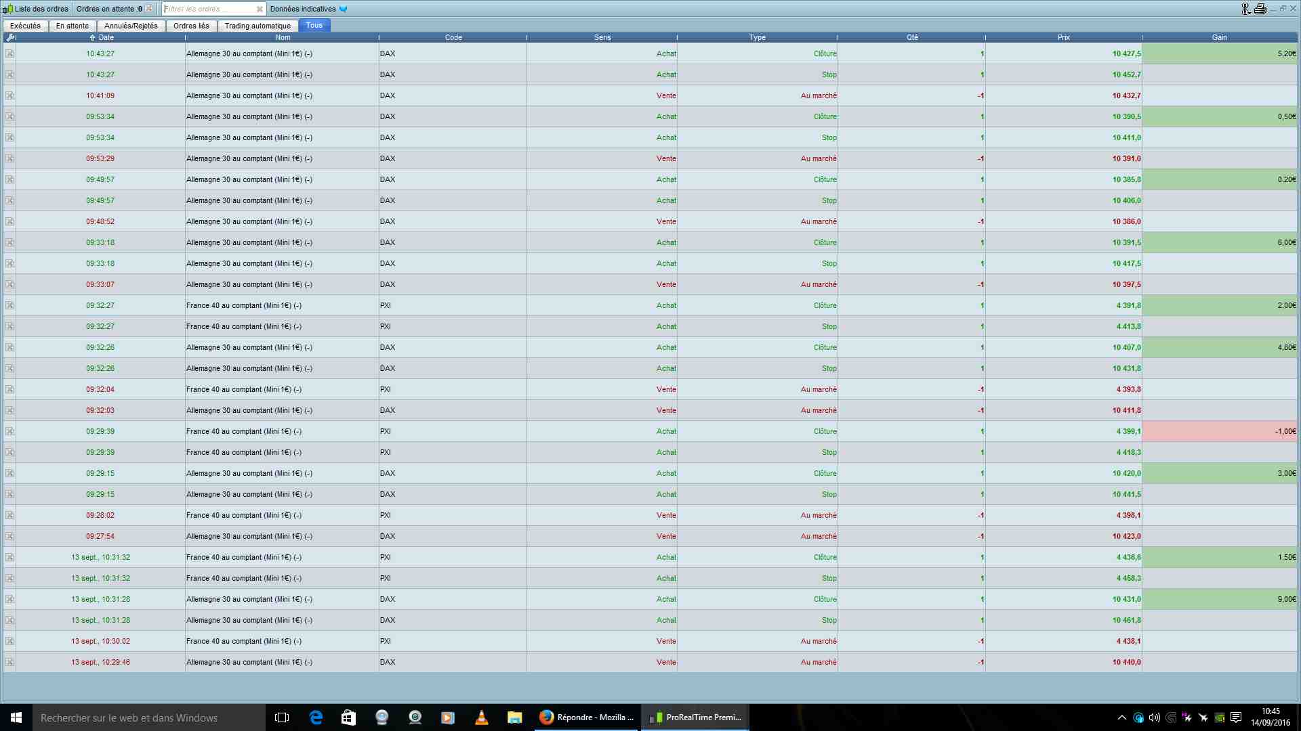Switch to the Exécutés tab
This screenshot has width=1301, height=731.
(x=25, y=26)
